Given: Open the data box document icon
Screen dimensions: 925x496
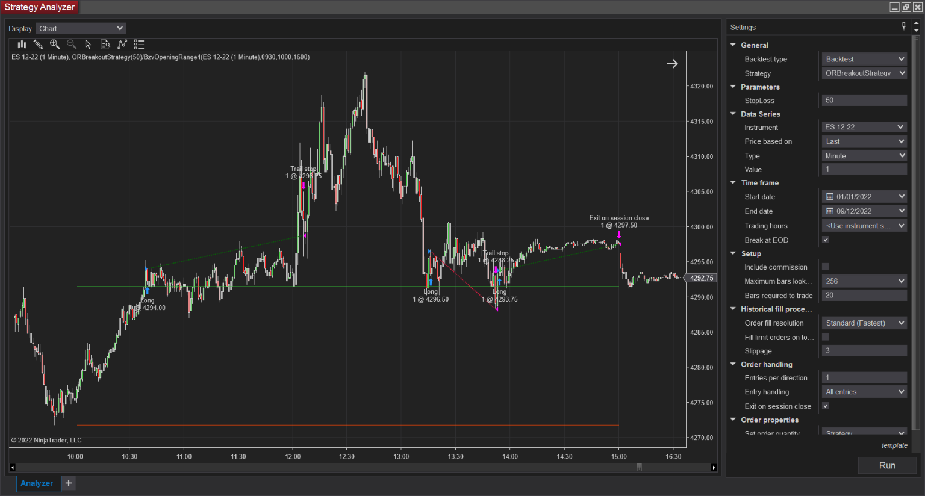Looking at the screenshot, I should tap(105, 44).
